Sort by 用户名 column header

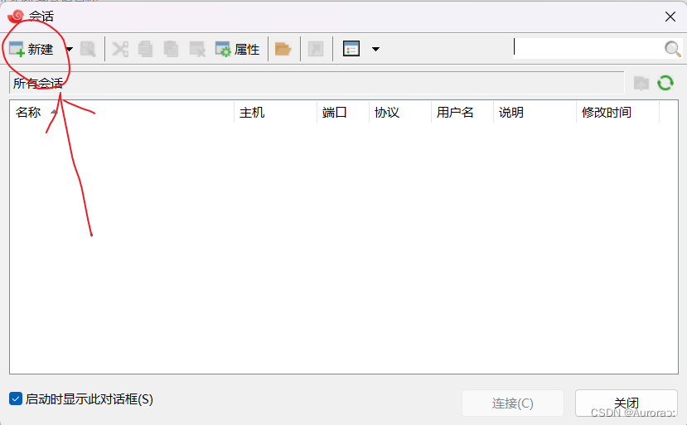462,112
